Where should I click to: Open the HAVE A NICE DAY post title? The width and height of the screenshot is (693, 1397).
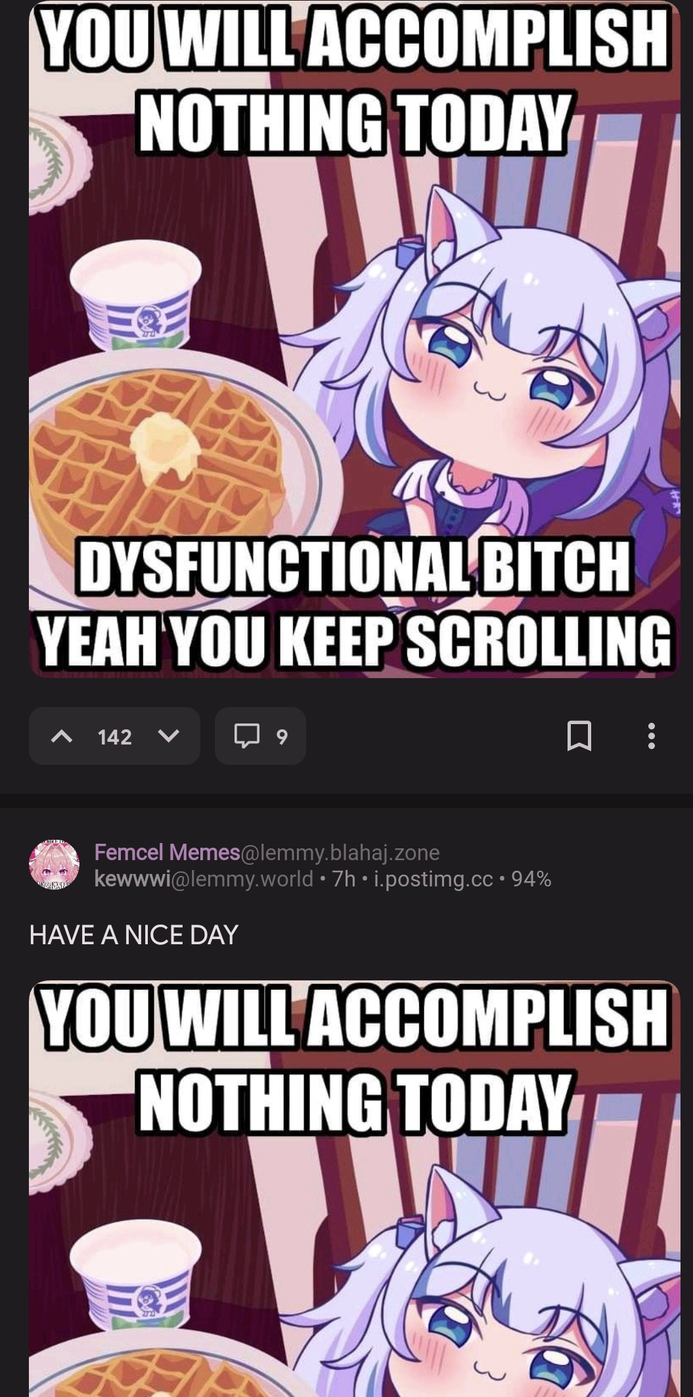(133, 934)
